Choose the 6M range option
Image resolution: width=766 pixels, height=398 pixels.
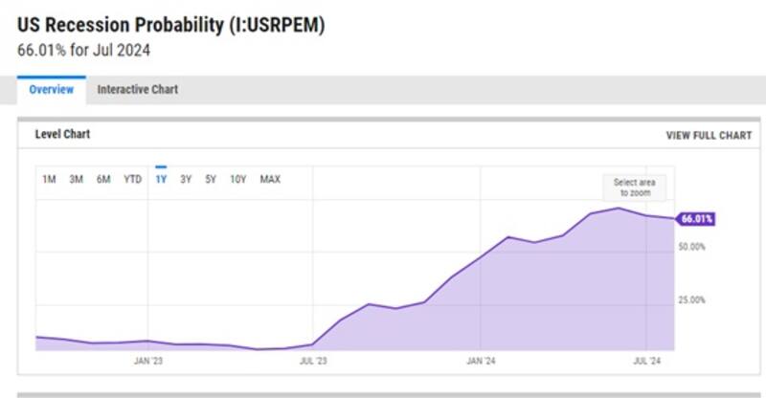click(103, 179)
